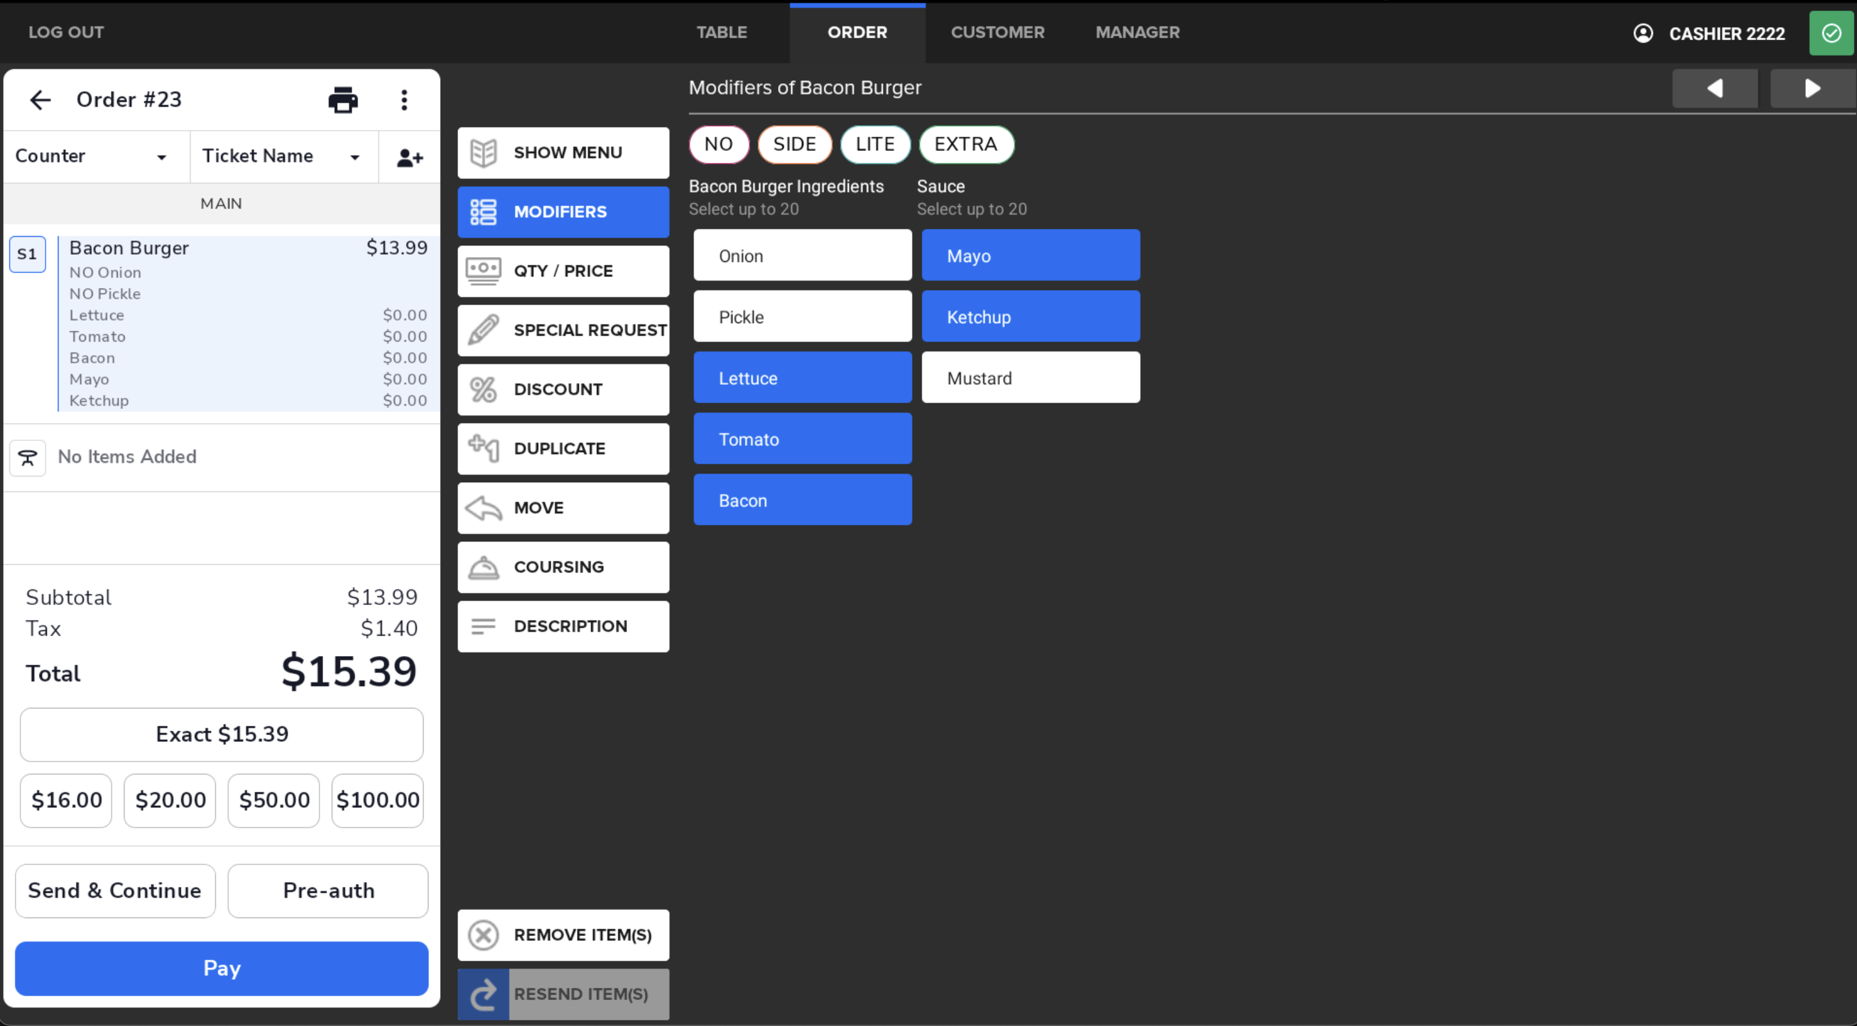
Task: Switch to the CUSTOMER tab
Action: [998, 31]
